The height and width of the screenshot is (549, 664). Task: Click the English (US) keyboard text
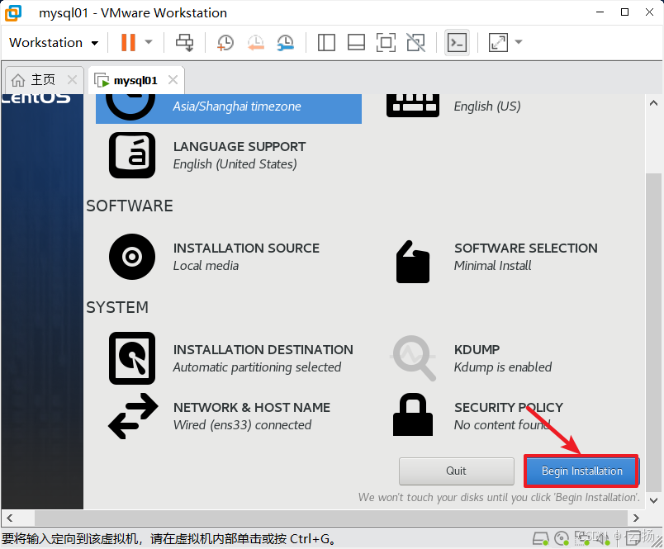487,106
